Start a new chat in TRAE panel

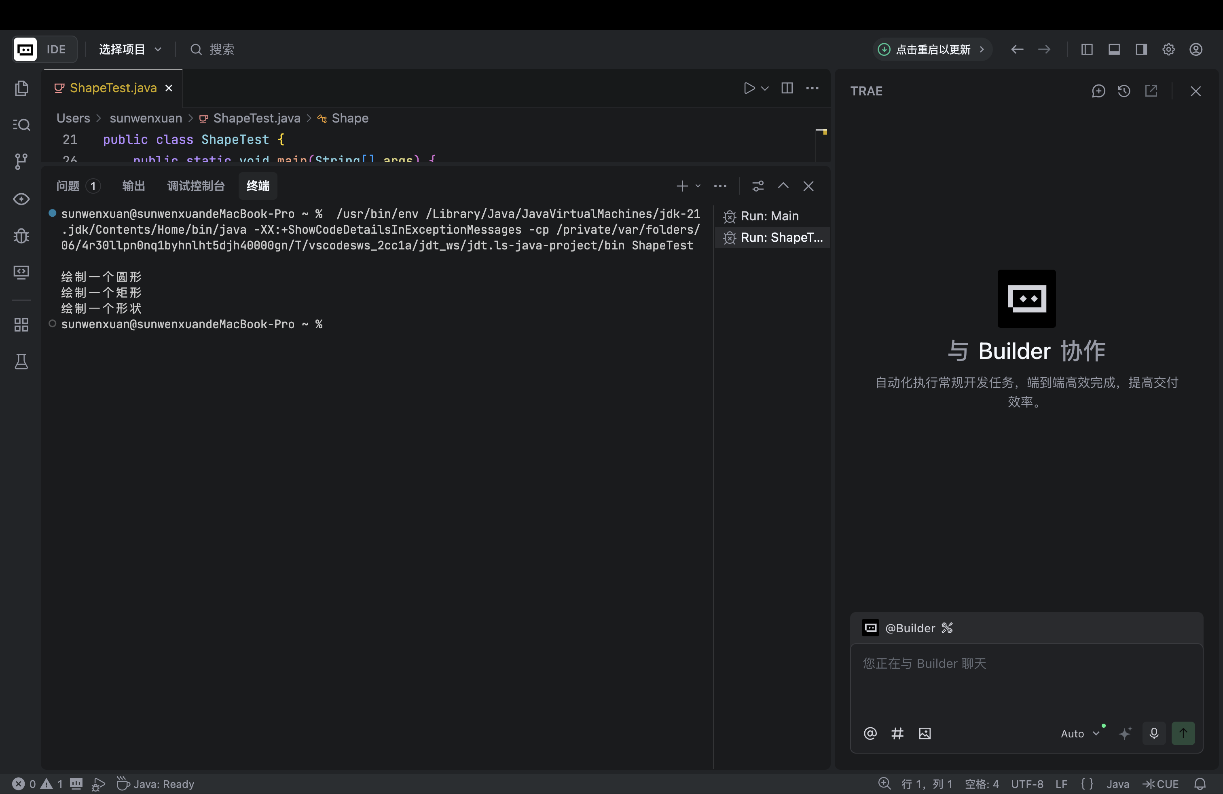pyautogui.click(x=1098, y=91)
